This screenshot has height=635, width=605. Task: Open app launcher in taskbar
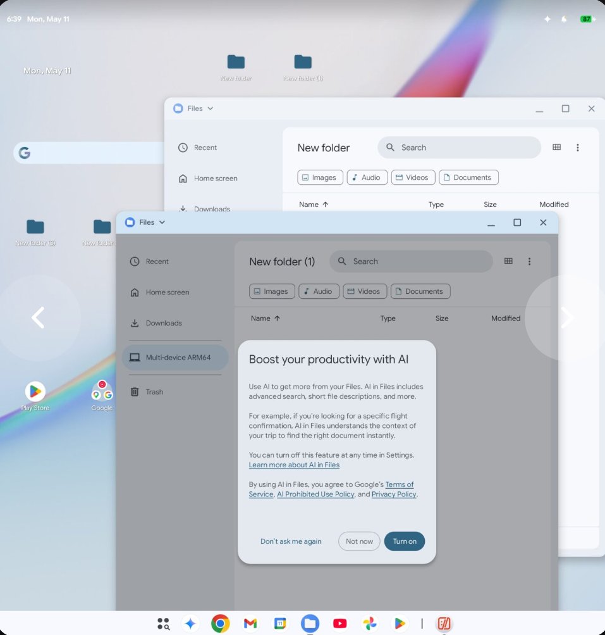pos(163,623)
